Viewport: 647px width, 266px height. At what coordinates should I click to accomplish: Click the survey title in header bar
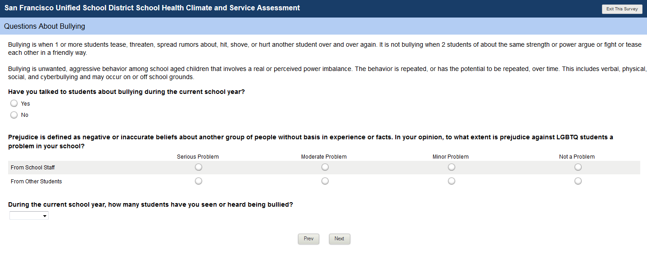[x=152, y=8]
